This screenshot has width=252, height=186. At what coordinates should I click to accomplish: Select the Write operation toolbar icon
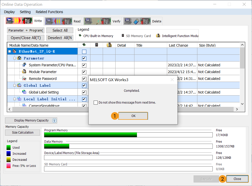pyautogui.click(x=19, y=21)
